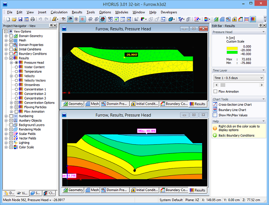Click the Undo arrow icon
Viewport: 269px width, 205px height.
click(x=40, y=19)
